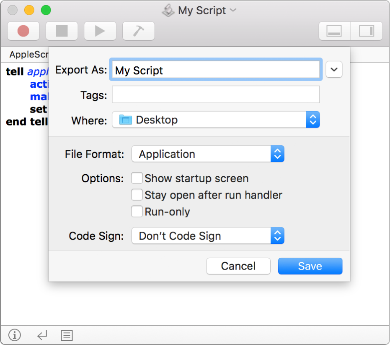Screen dimensions: 390x345
Task: Click the Tags input field
Action: coord(216,95)
